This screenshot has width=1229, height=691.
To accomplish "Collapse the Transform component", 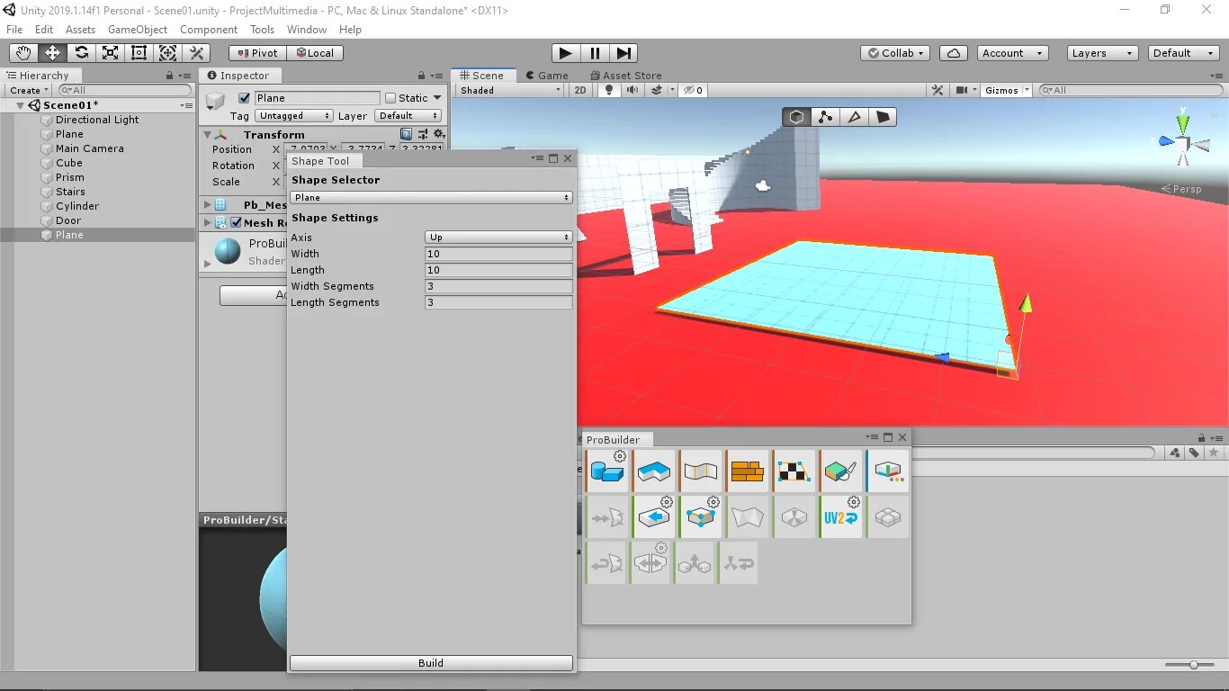I will click(x=207, y=135).
